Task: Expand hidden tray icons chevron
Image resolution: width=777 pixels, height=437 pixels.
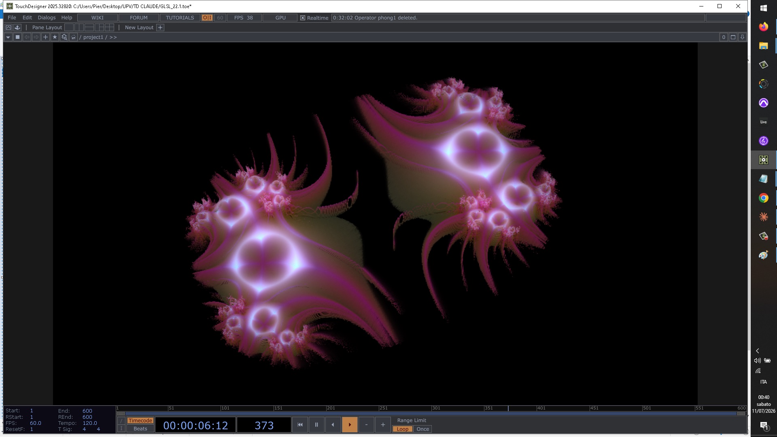Action: click(758, 351)
